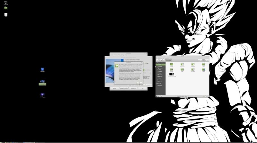
Task: Select the Public folder icon in file pane
Action: [x=182, y=69]
